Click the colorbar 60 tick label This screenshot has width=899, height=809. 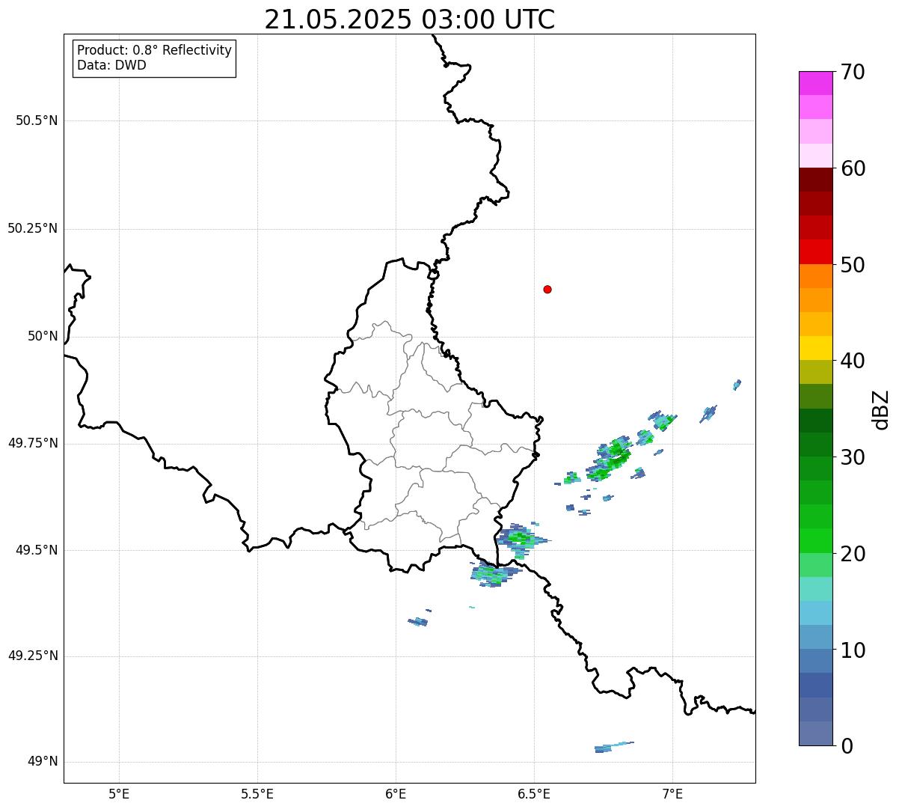click(853, 168)
